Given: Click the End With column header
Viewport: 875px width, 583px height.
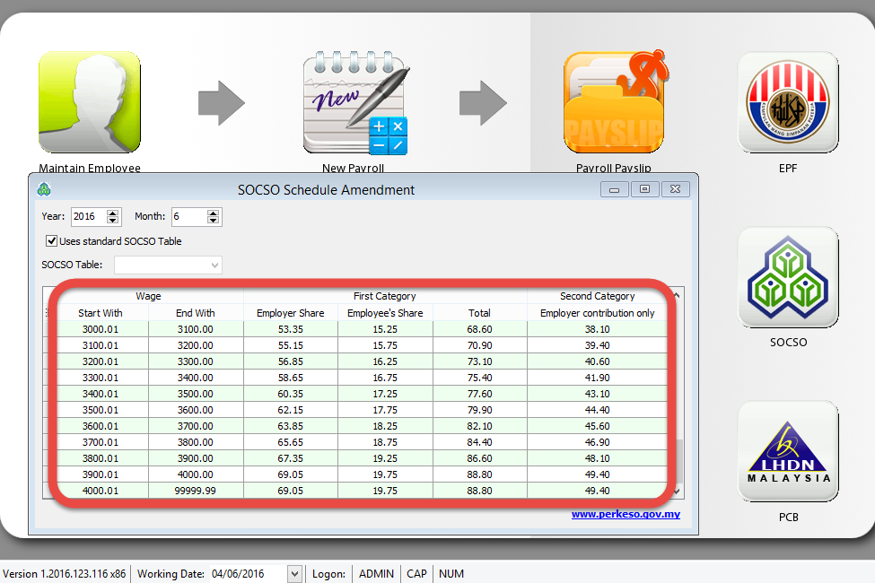Looking at the screenshot, I should (196, 313).
